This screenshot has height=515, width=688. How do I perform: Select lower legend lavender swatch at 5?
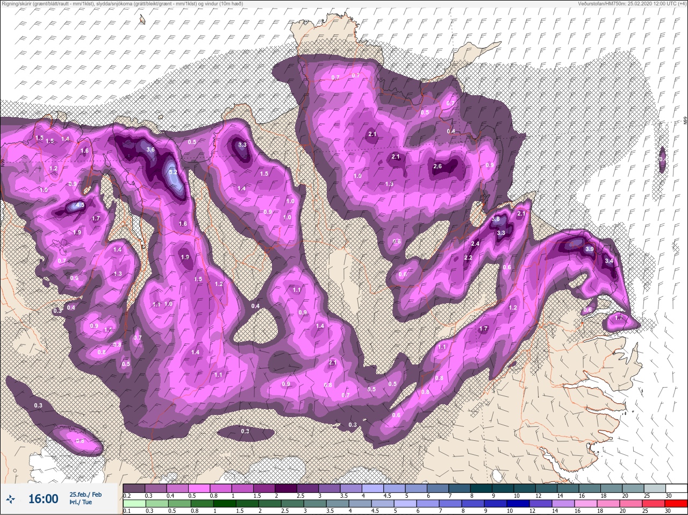coord(406,503)
